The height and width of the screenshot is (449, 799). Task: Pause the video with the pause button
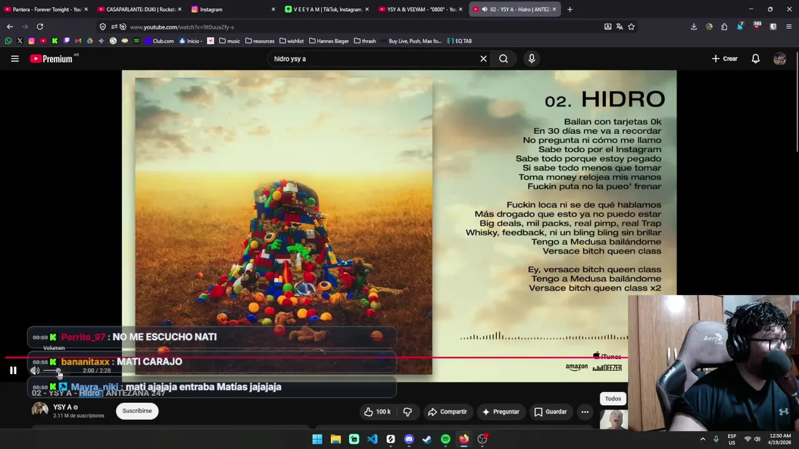click(x=13, y=370)
